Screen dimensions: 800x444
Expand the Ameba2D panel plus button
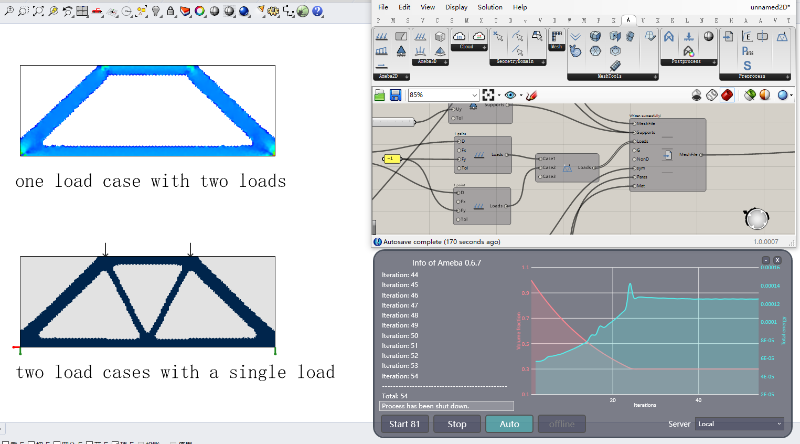(407, 77)
